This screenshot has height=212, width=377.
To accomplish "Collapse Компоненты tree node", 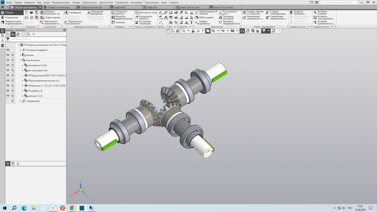I will point(21,60).
